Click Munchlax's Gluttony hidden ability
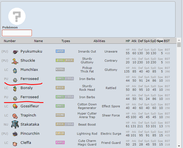Viewport: 183px width, 148px height. click(x=111, y=70)
